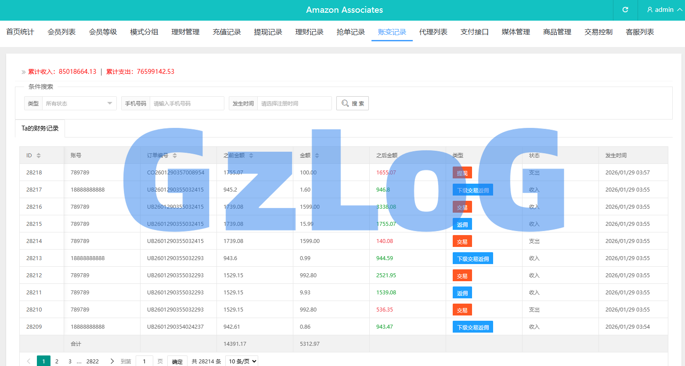Open the 10 条/页 page size selector
The height and width of the screenshot is (366, 685).
pyautogui.click(x=242, y=361)
